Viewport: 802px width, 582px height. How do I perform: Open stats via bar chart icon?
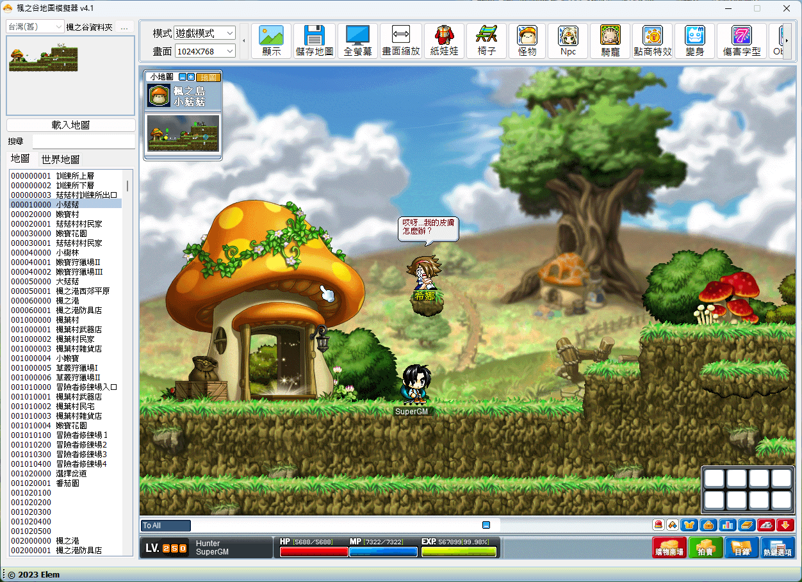pyautogui.click(x=728, y=525)
